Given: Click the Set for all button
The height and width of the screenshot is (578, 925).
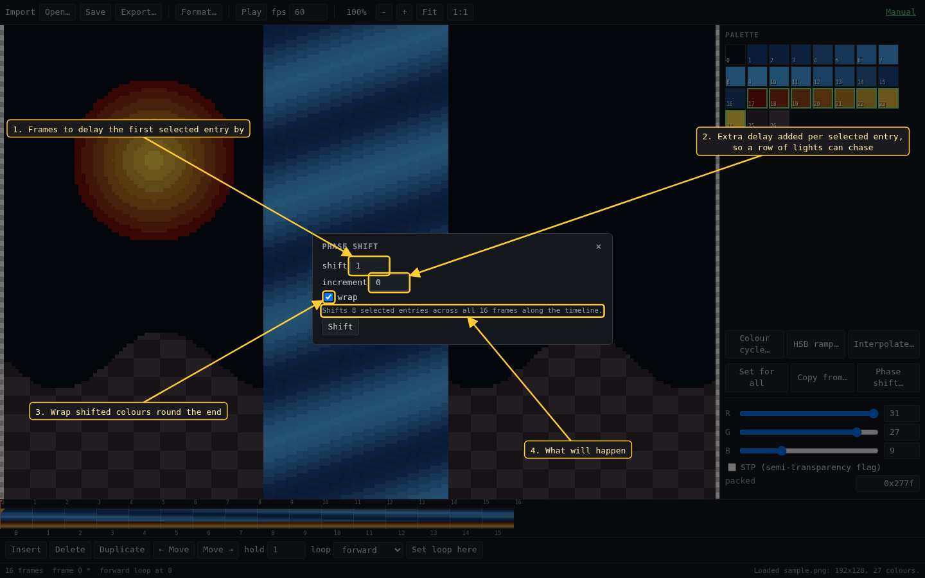Looking at the screenshot, I should click(757, 378).
